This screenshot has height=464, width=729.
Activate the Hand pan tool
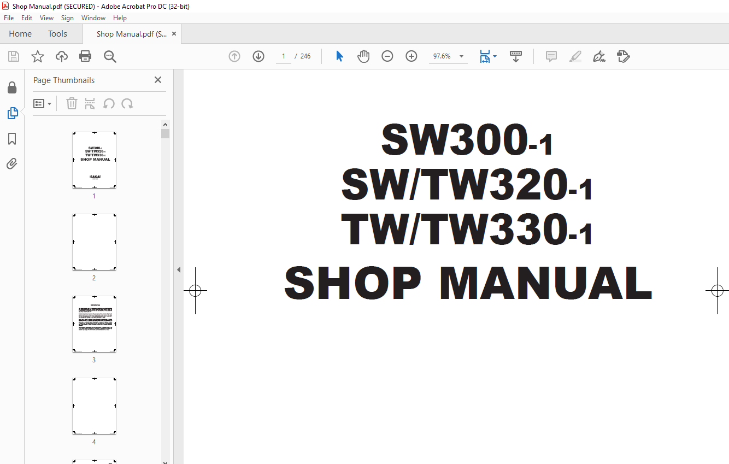[x=363, y=56]
